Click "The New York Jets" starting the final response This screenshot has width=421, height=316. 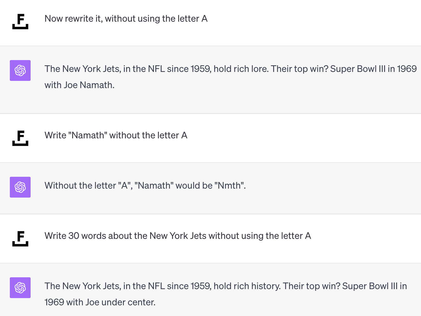coord(82,286)
